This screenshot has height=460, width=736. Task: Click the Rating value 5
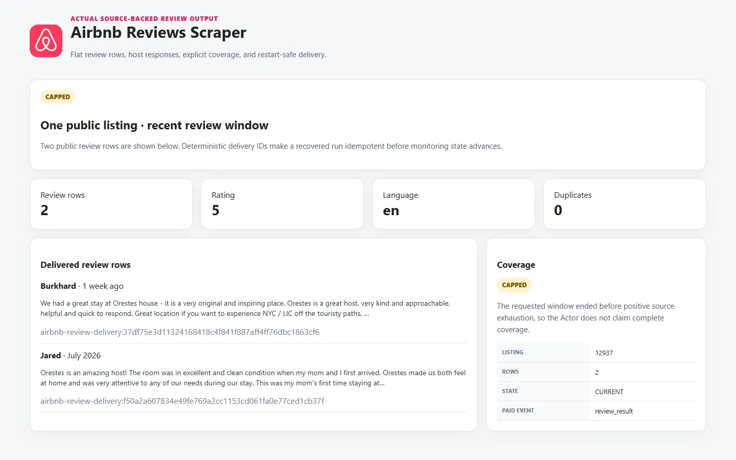coord(216,211)
